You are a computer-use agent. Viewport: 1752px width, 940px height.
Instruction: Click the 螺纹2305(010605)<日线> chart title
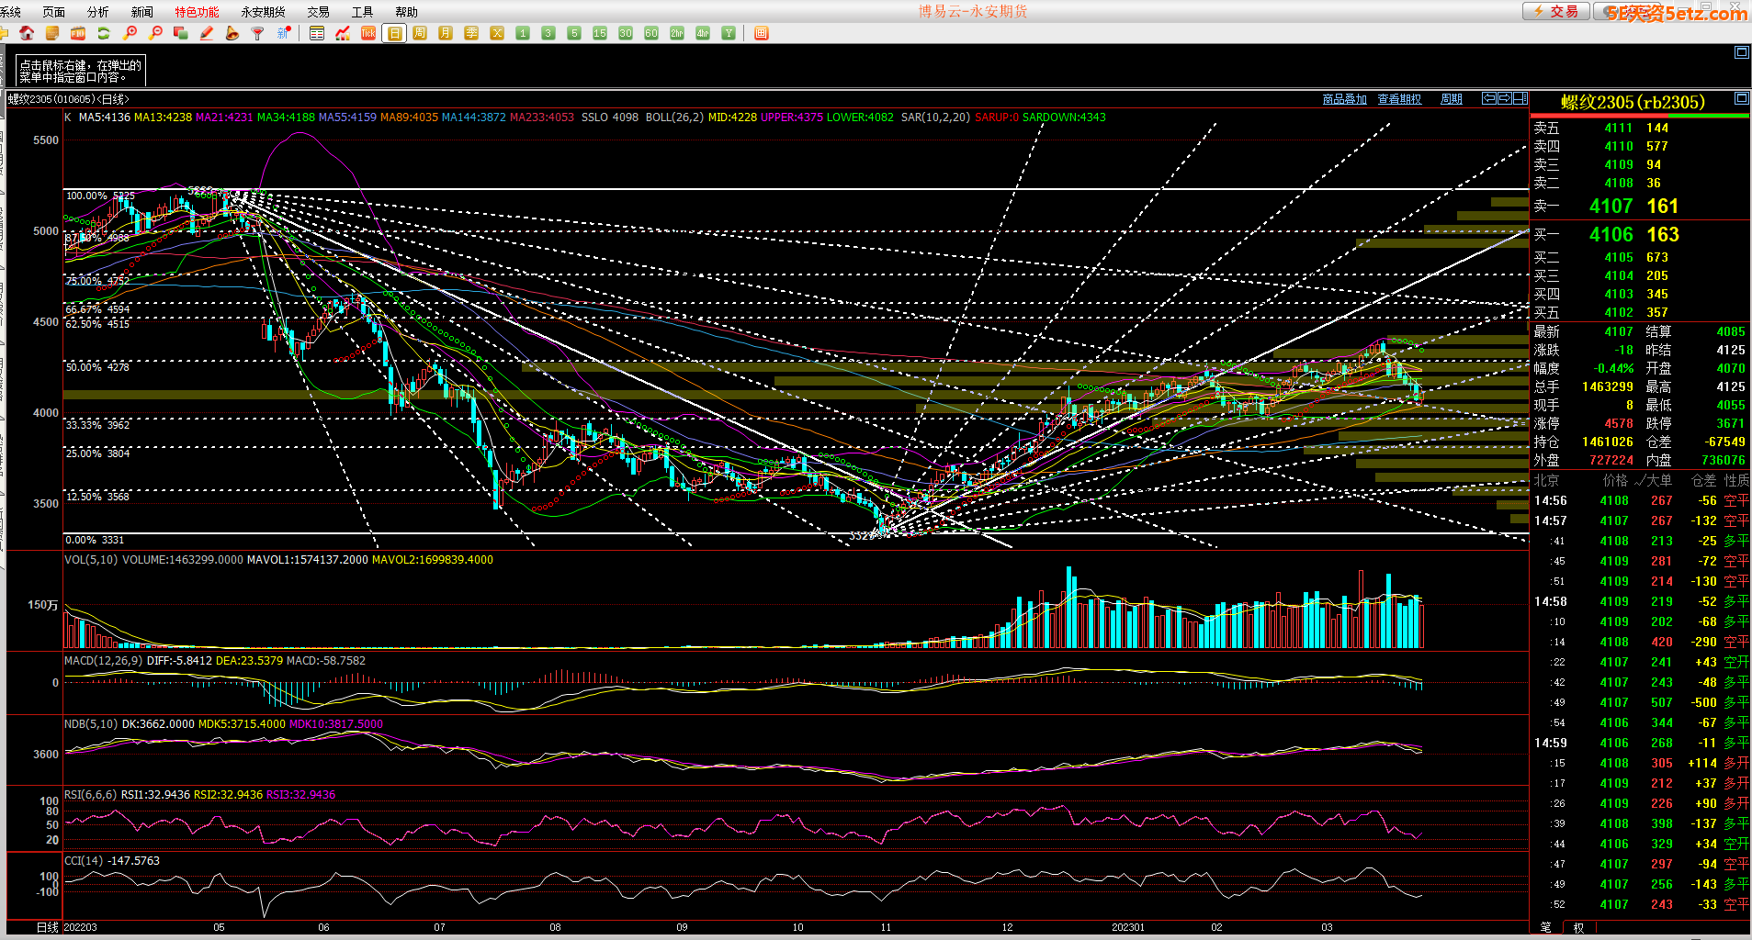pos(69,99)
